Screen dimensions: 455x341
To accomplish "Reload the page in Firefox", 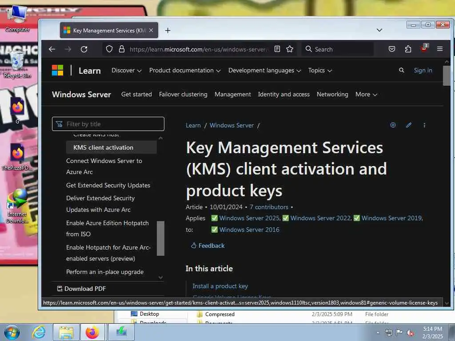I will pyautogui.click(x=84, y=49).
